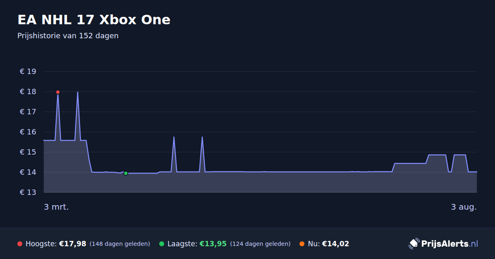The image size is (495, 259).
Task: Click the 3 mrt. start date label
Action: pos(57,207)
